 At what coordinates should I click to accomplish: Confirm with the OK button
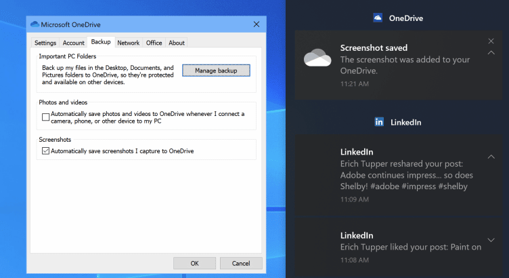pyautogui.click(x=194, y=263)
